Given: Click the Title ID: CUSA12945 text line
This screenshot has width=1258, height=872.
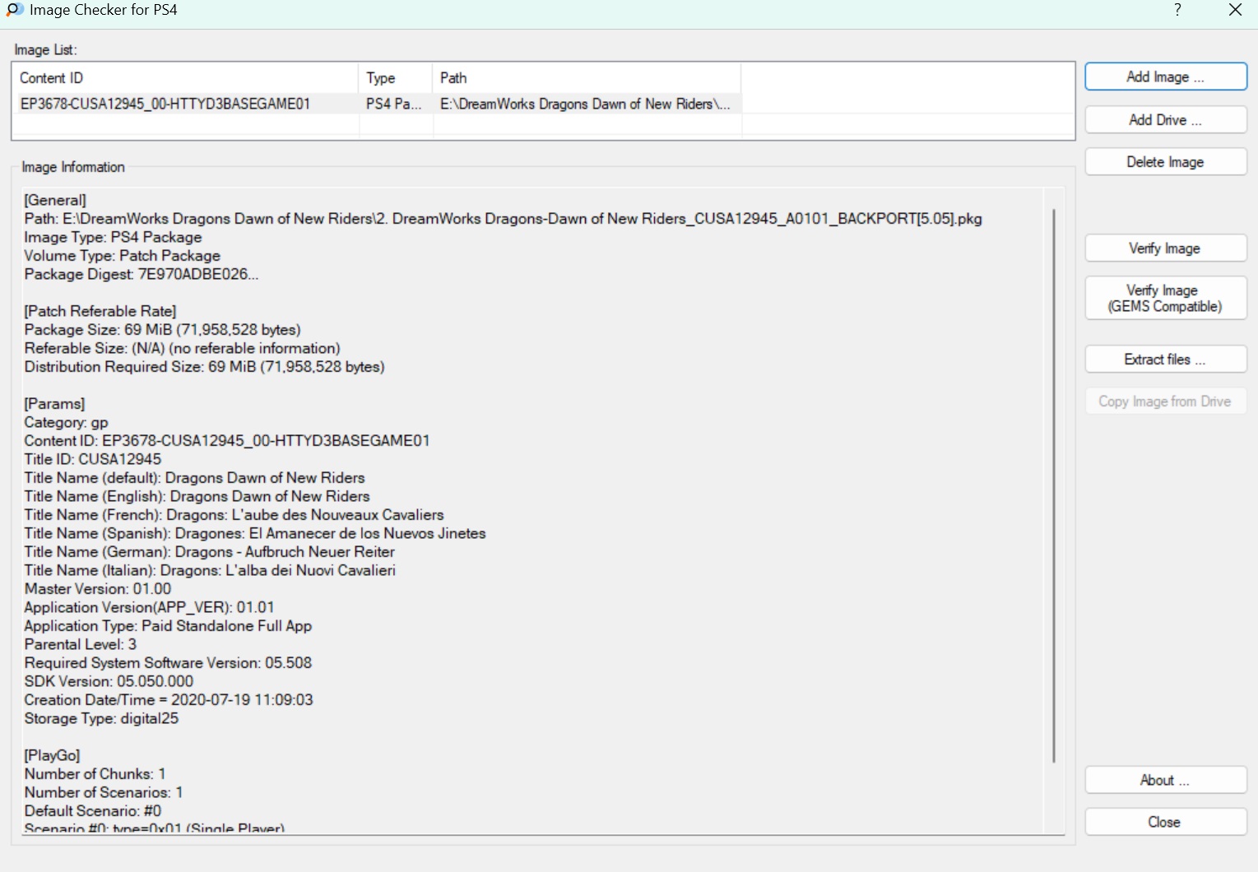Looking at the screenshot, I should pyautogui.click(x=93, y=459).
